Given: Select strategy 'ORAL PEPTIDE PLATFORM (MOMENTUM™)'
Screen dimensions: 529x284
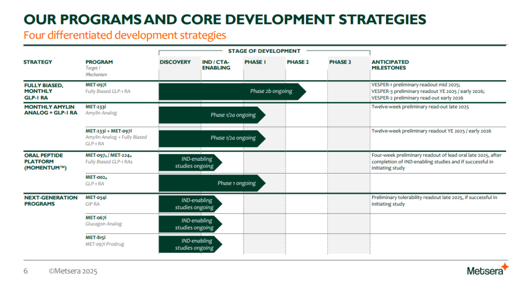Looking at the screenshot, I should 45,161.
